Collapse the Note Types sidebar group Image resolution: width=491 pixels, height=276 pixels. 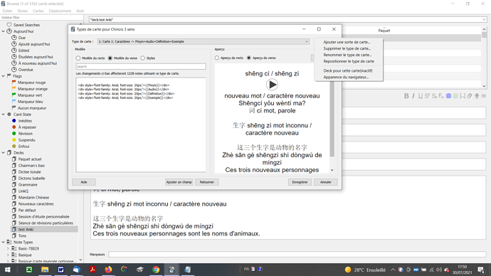pyautogui.click(x=4, y=242)
